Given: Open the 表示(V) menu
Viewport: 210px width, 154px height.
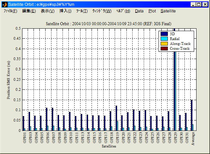Looking at the screenshot, I should tap(48, 11).
